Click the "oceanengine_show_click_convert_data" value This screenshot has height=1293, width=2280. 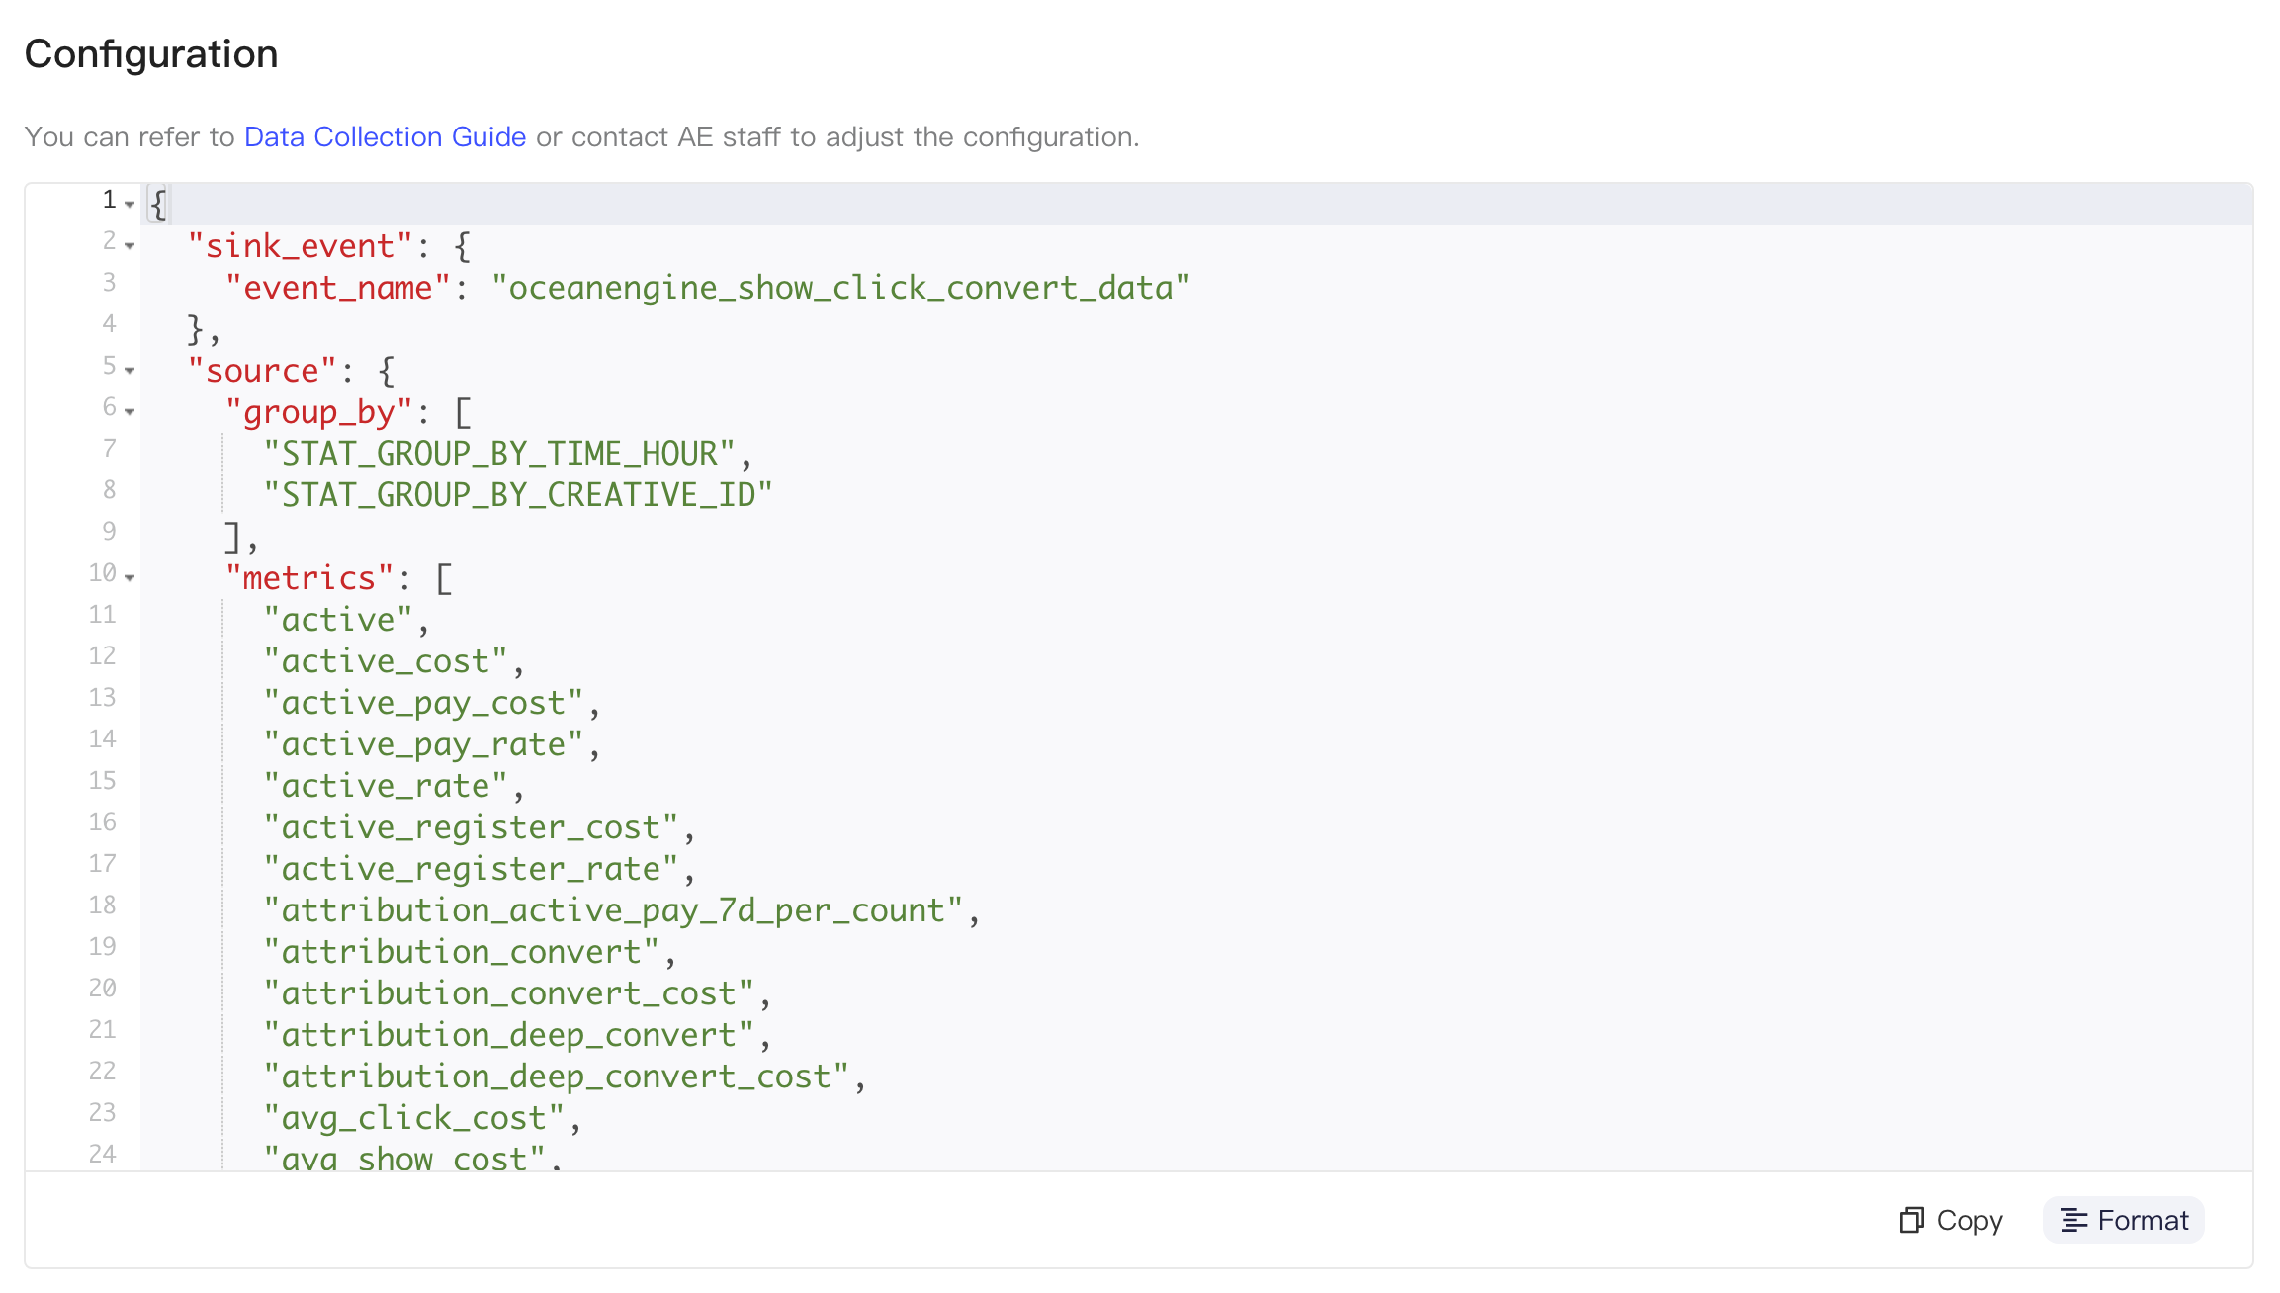[x=840, y=288]
